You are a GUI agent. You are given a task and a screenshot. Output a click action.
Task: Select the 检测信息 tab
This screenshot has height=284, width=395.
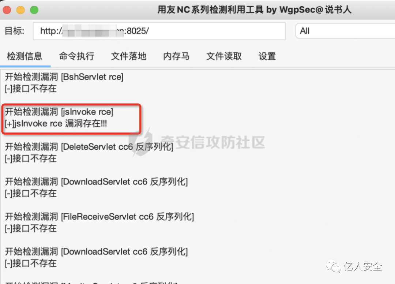coord(25,56)
